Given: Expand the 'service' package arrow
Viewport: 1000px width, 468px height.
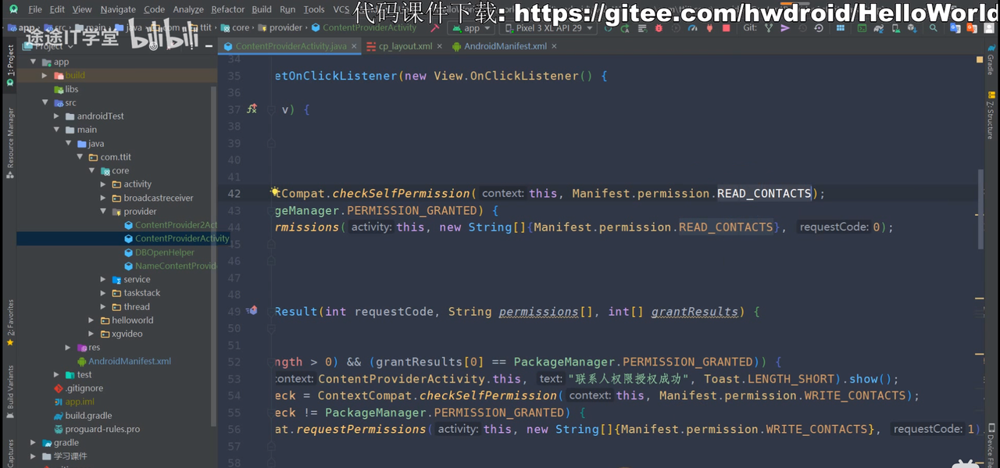Looking at the screenshot, I should 103,279.
